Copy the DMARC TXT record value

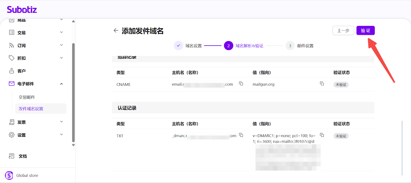tap(322, 135)
